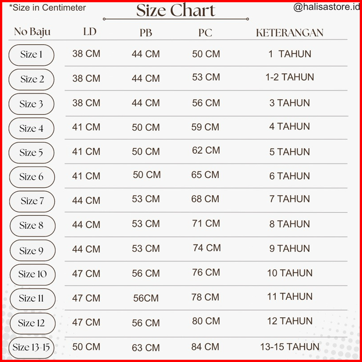
Task: Pick the Size 9 pill
Action: (x=32, y=251)
